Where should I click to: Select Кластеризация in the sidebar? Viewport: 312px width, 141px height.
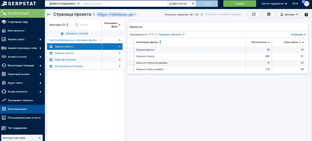pos(22,109)
